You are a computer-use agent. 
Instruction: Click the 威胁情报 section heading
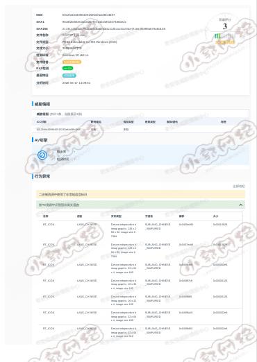pos(42,104)
